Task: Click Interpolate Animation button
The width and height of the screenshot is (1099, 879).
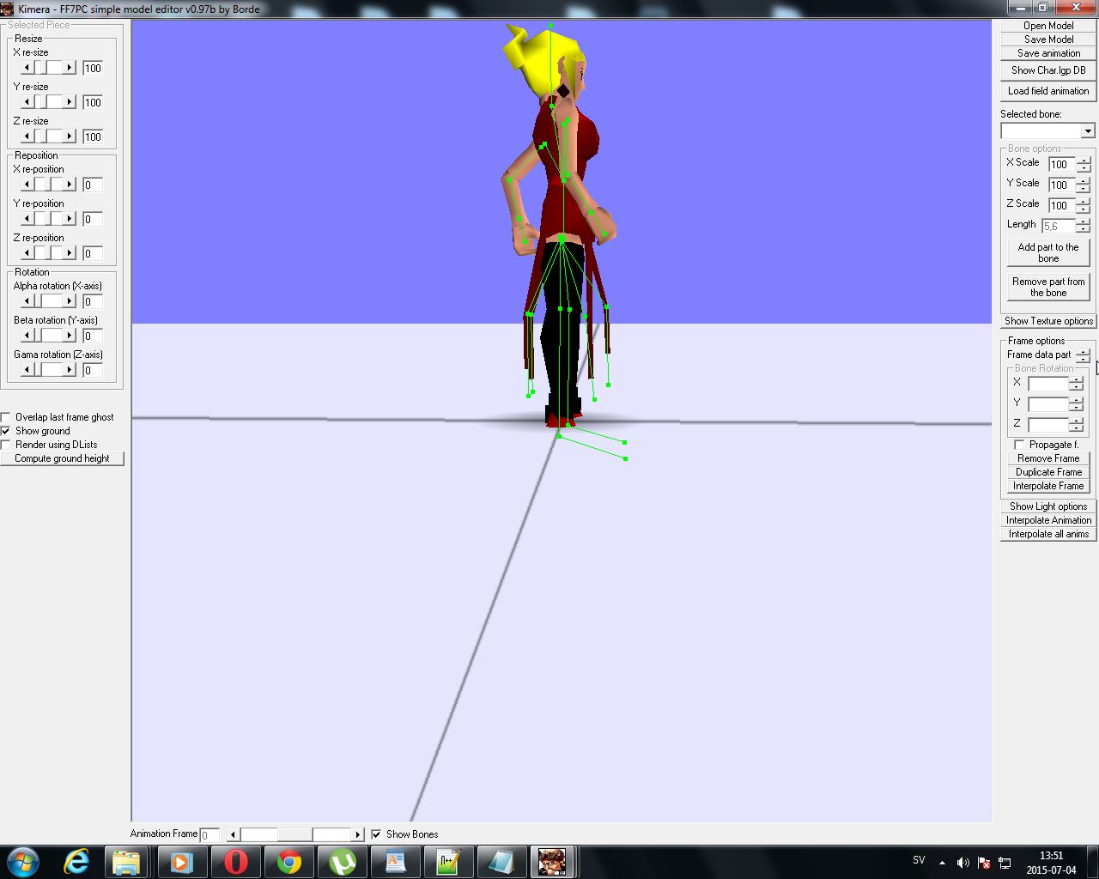Action: pyautogui.click(x=1048, y=520)
